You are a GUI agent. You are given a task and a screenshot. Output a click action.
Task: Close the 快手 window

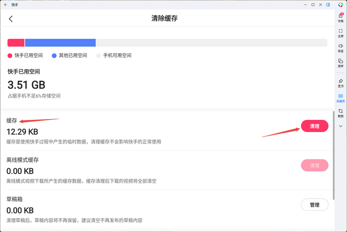pyautogui.click(x=321, y=5)
